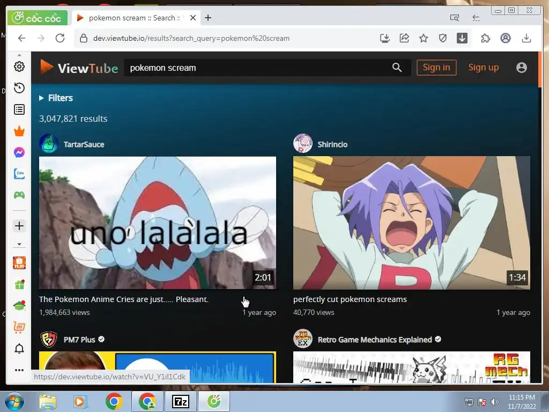
Task: Click the title bar back-arrow list icon
Action: click(x=476, y=18)
